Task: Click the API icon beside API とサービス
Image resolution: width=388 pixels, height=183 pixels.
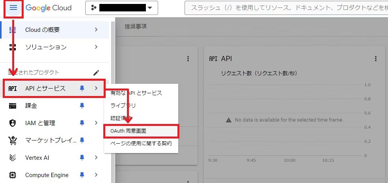Action: click(12, 89)
